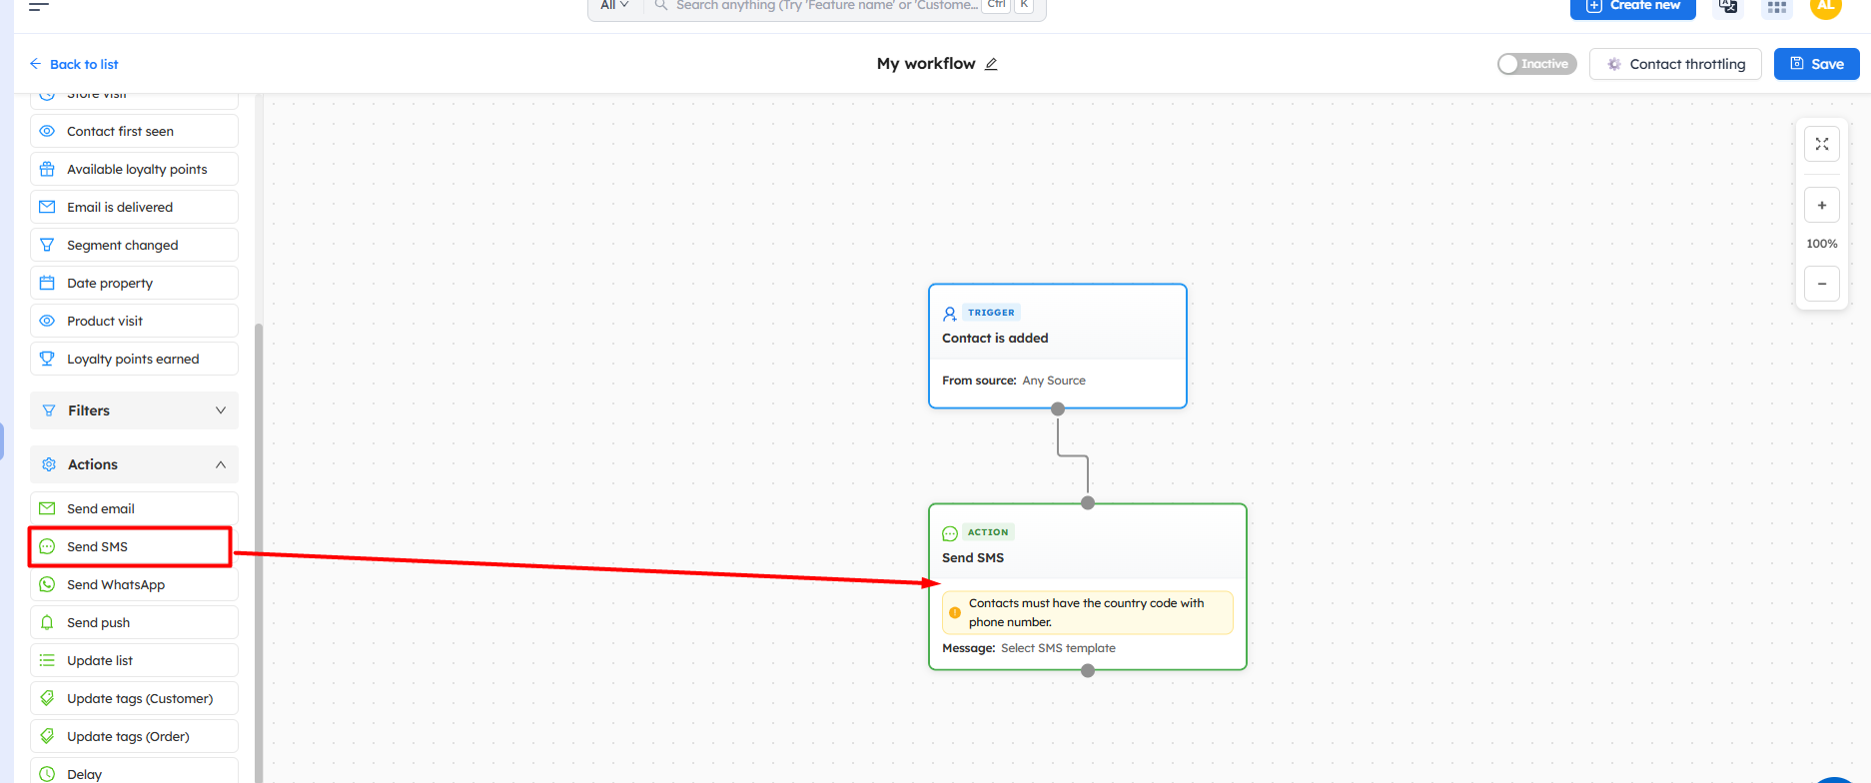Image resolution: width=1871 pixels, height=783 pixels.
Task: Click the Save button
Action: [1816, 64]
